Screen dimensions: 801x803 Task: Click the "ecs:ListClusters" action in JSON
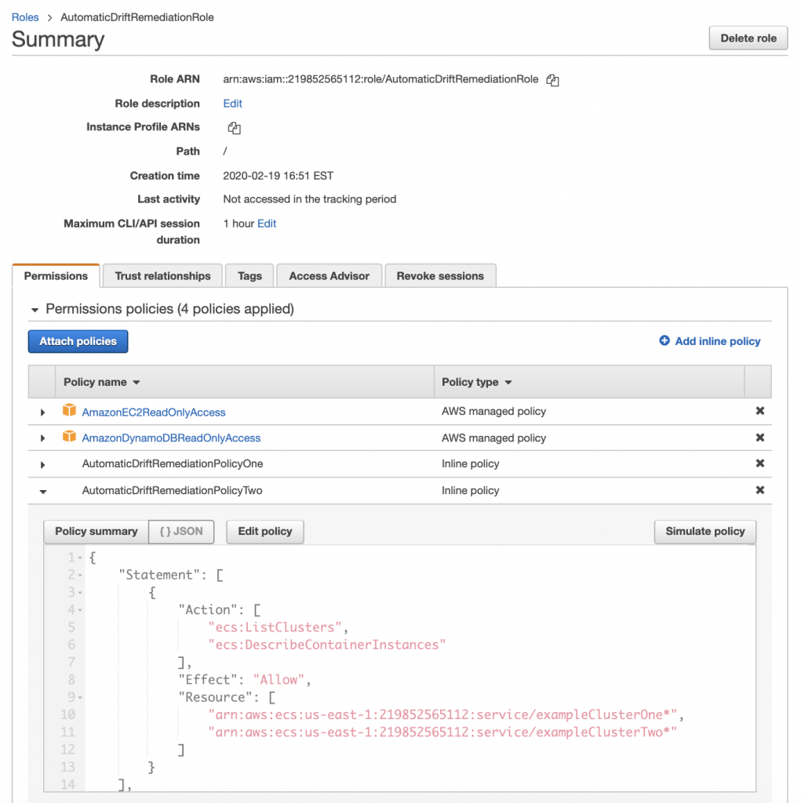tap(275, 627)
